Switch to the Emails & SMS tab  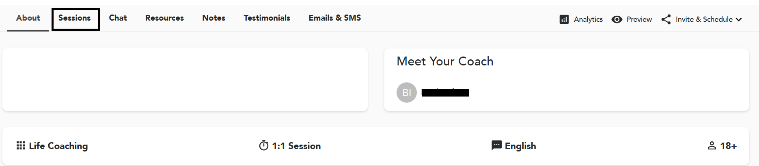tap(334, 18)
